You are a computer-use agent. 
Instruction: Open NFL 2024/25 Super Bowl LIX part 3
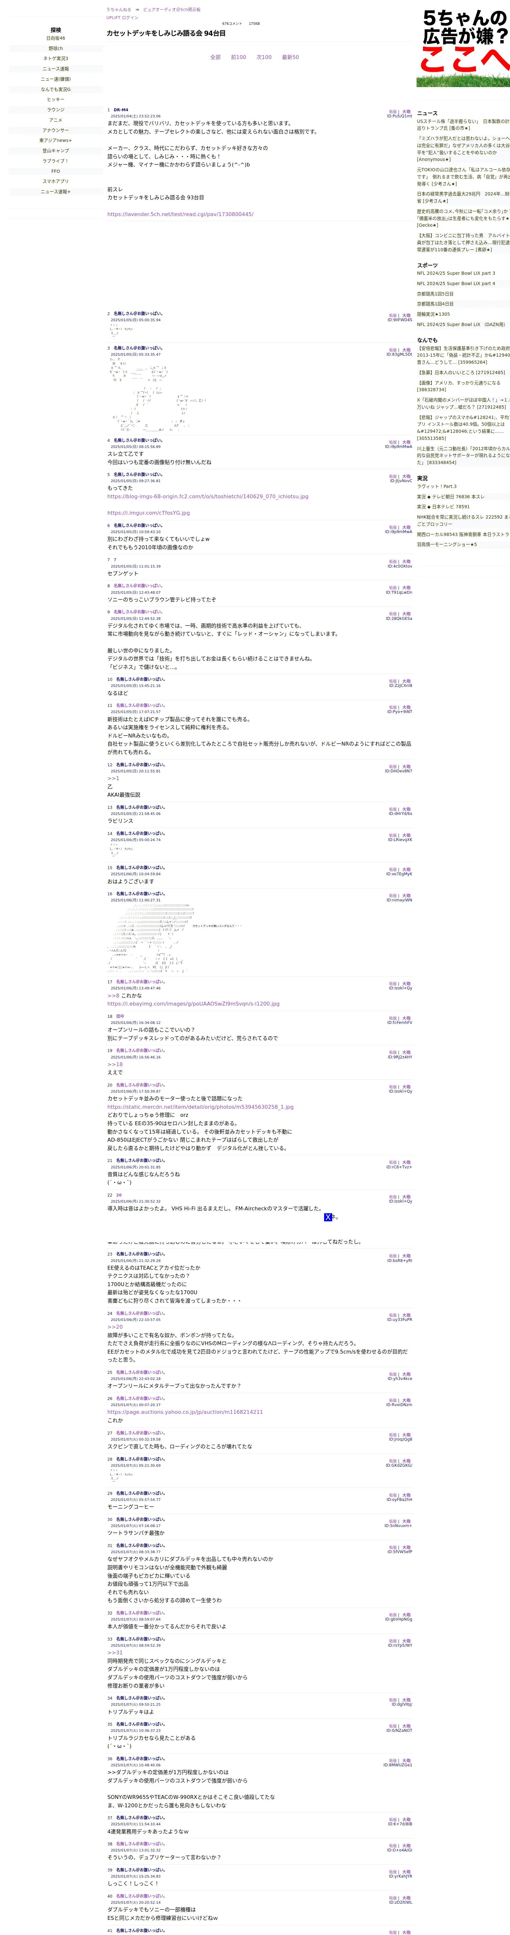point(456,273)
